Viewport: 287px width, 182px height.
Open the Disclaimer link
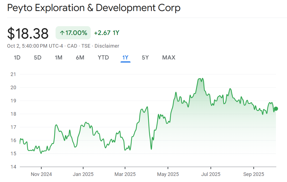point(107,46)
